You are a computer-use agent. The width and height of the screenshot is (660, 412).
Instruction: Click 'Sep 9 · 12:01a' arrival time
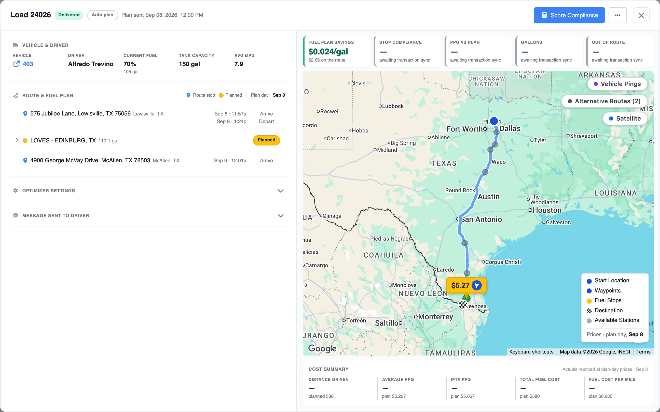pyautogui.click(x=230, y=161)
